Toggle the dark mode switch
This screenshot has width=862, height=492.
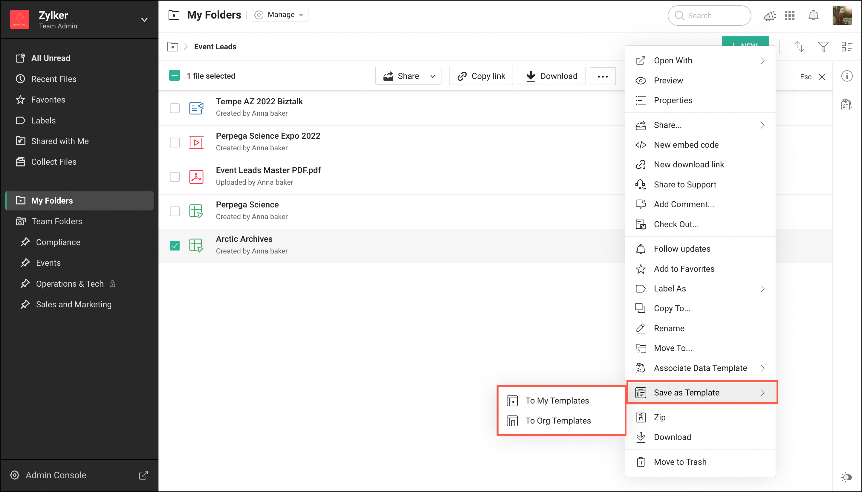846,477
